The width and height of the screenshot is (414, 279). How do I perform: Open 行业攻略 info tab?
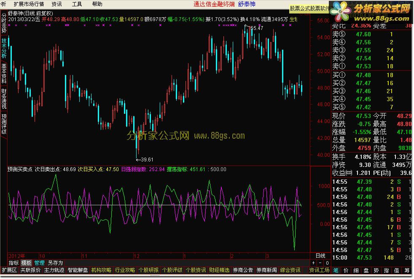(x=125, y=270)
